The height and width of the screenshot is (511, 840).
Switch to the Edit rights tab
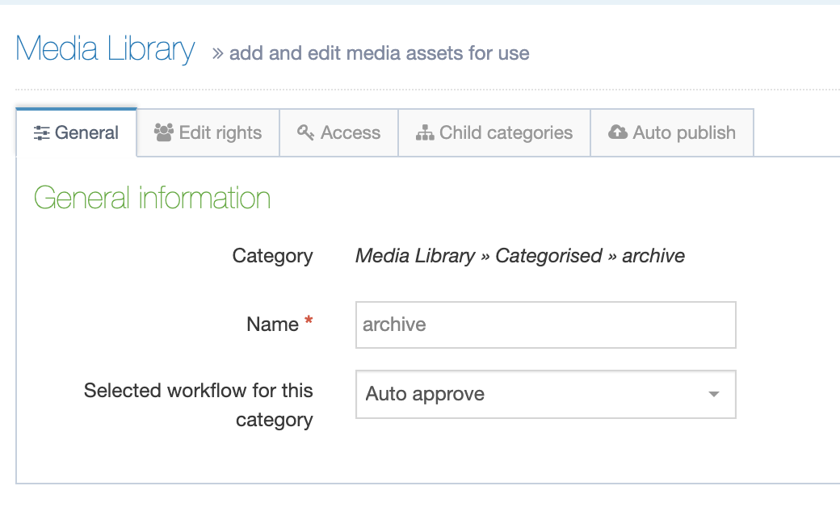(x=208, y=132)
